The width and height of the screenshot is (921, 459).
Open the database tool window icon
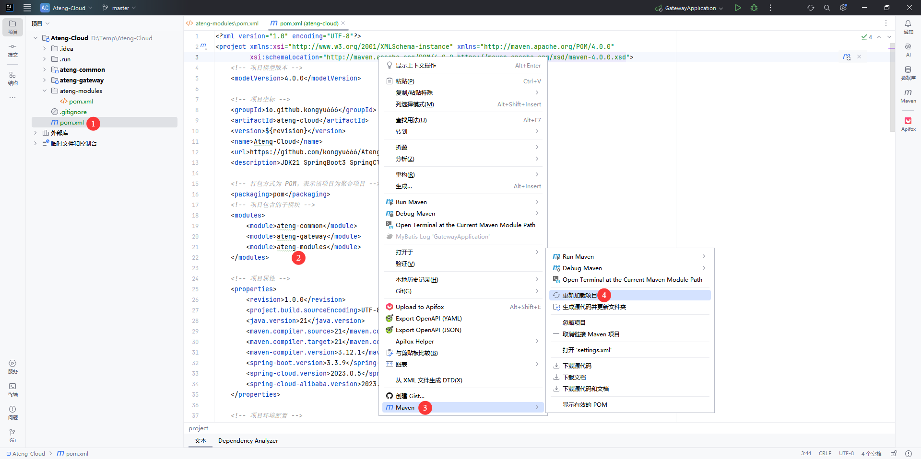click(x=908, y=72)
